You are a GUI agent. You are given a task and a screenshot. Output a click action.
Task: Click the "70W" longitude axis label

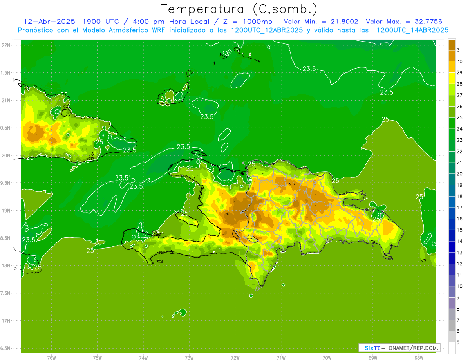(327, 358)
